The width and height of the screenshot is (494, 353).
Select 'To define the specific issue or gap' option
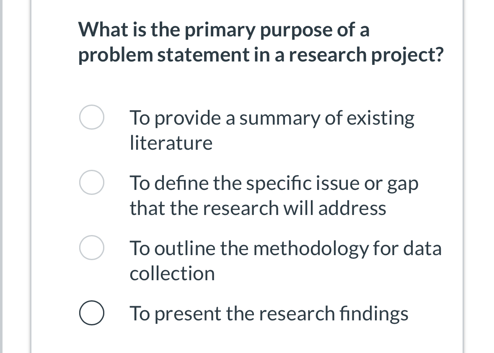pyautogui.click(x=91, y=182)
